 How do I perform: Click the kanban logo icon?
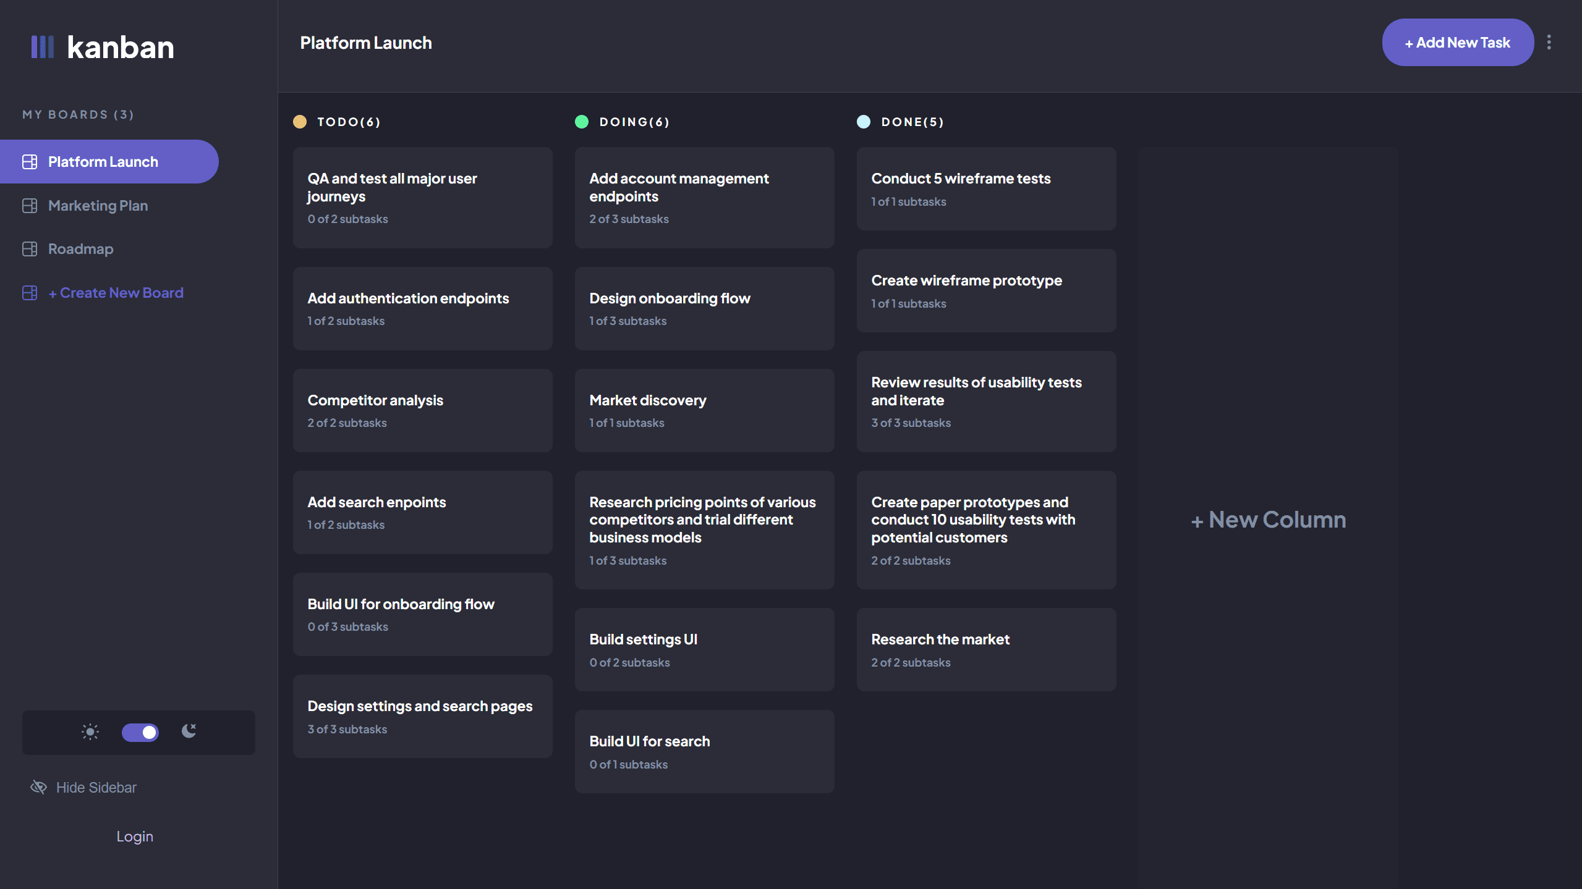click(x=43, y=47)
